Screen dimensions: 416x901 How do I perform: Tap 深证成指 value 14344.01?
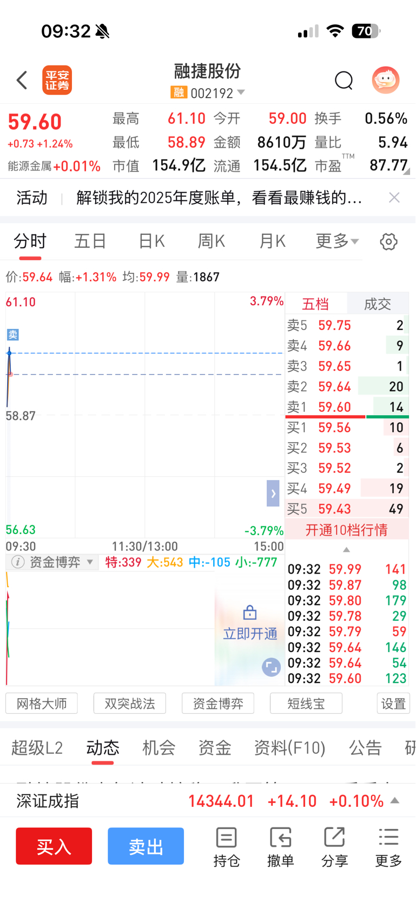point(221,801)
